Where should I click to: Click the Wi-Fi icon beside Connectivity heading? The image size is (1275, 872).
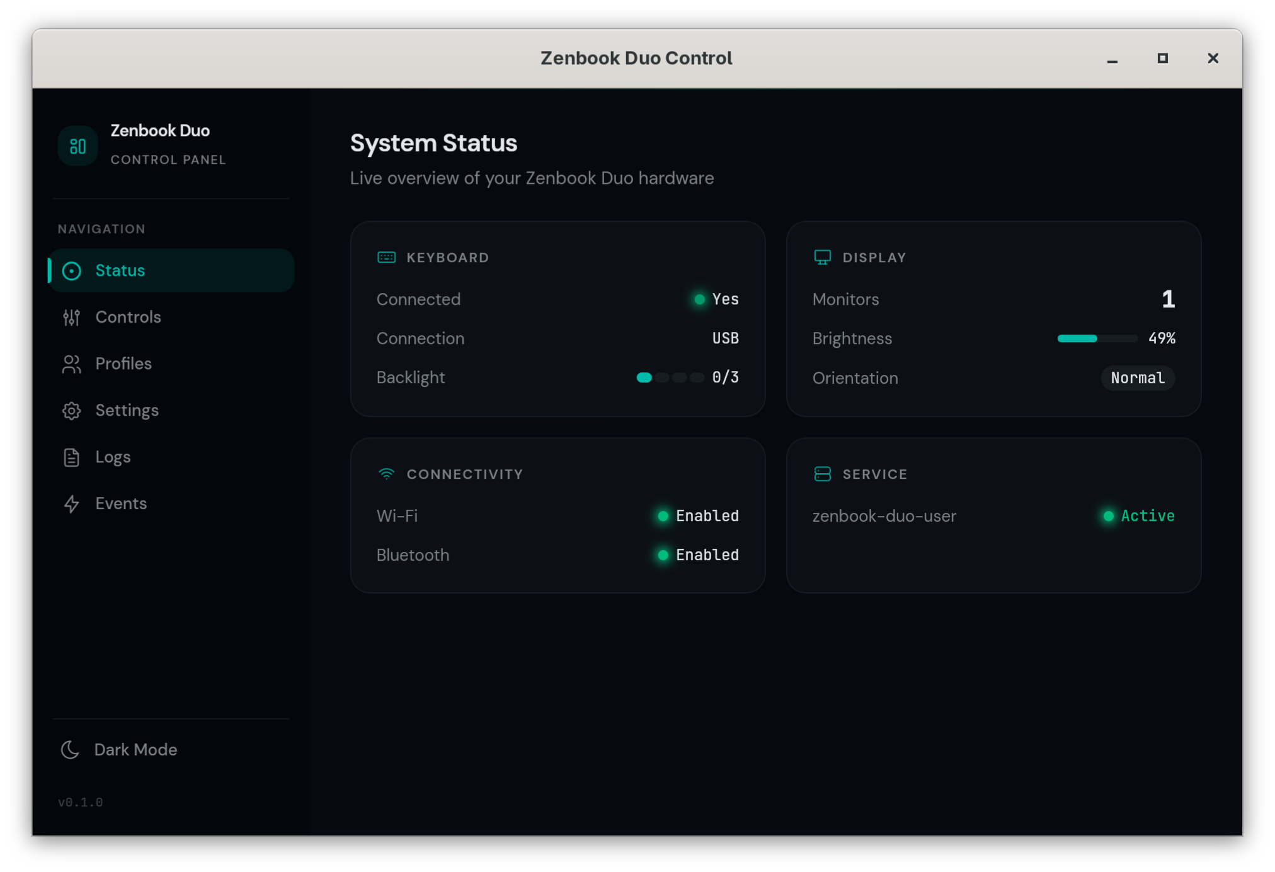386,474
